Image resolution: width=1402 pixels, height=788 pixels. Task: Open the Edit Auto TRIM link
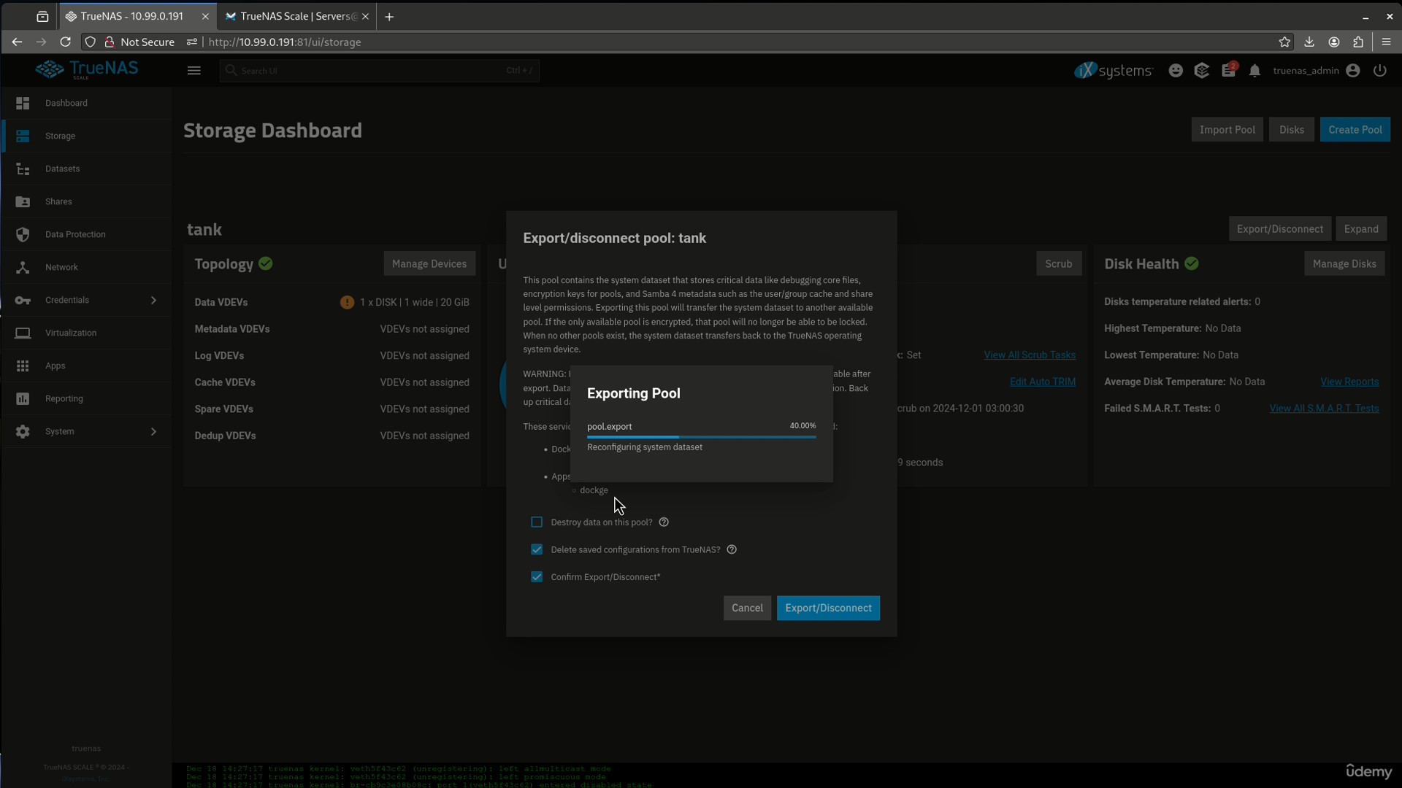(1042, 382)
